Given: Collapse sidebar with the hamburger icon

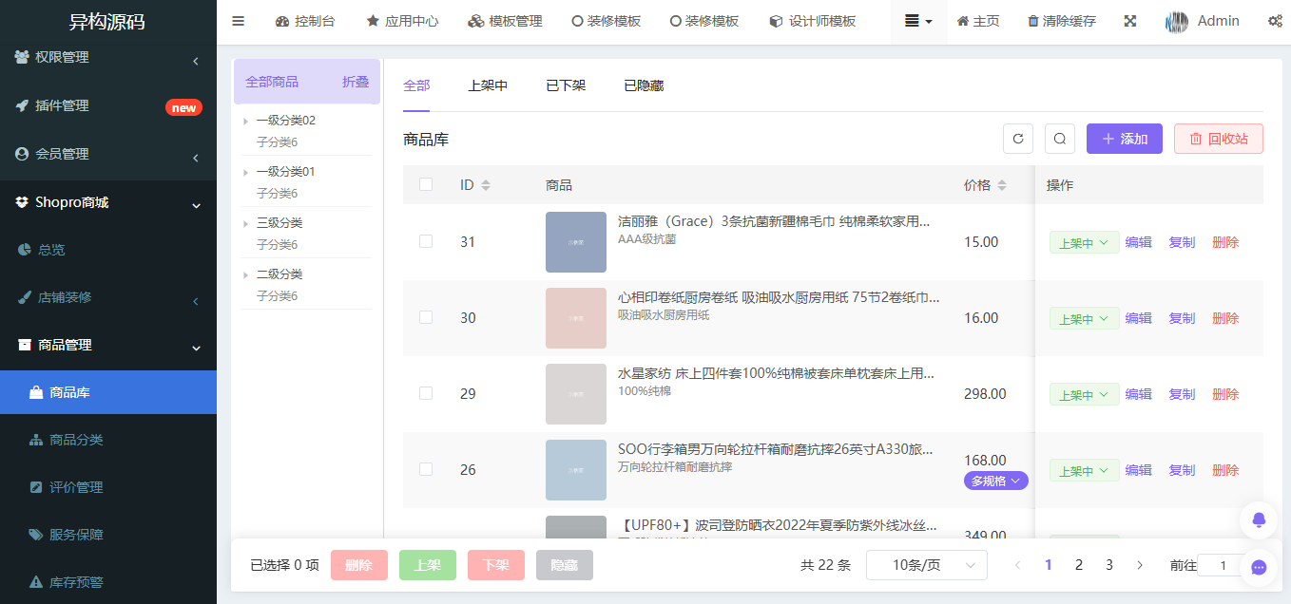Looking at the screenshot, I should click(238, 20).
